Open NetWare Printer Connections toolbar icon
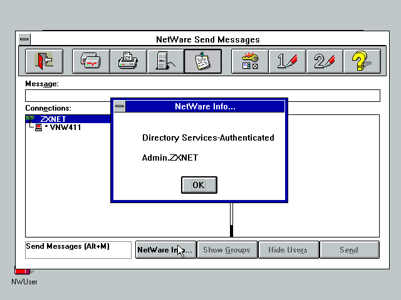 pos(128,61)
